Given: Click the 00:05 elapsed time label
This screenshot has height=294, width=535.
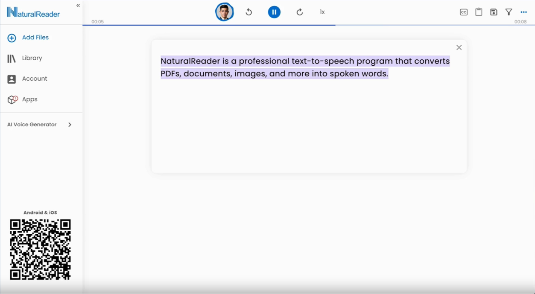Looking at the screenshot, I should (x=97, y=22).
